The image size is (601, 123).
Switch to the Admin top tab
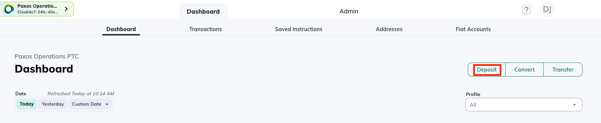click(x=349, y=11)
